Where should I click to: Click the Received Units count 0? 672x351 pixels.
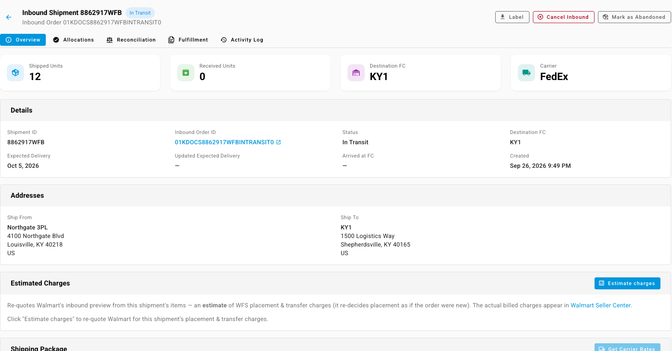pyautogui.click(x=202, y=77)
